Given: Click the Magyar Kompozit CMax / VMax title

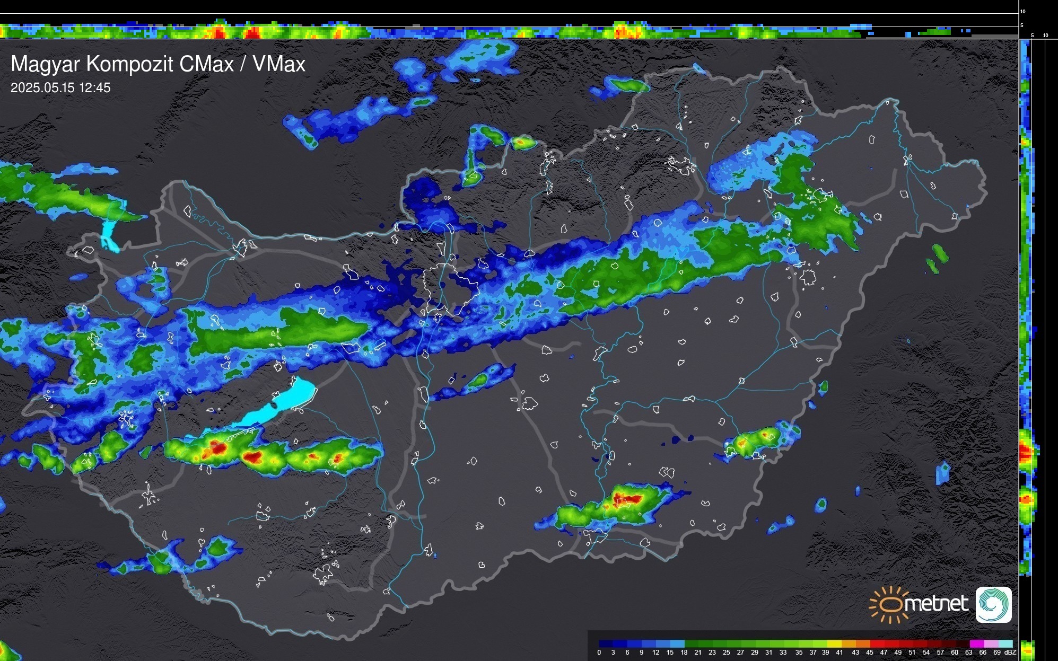Looking at the screenshot, I should coord(158,64).
